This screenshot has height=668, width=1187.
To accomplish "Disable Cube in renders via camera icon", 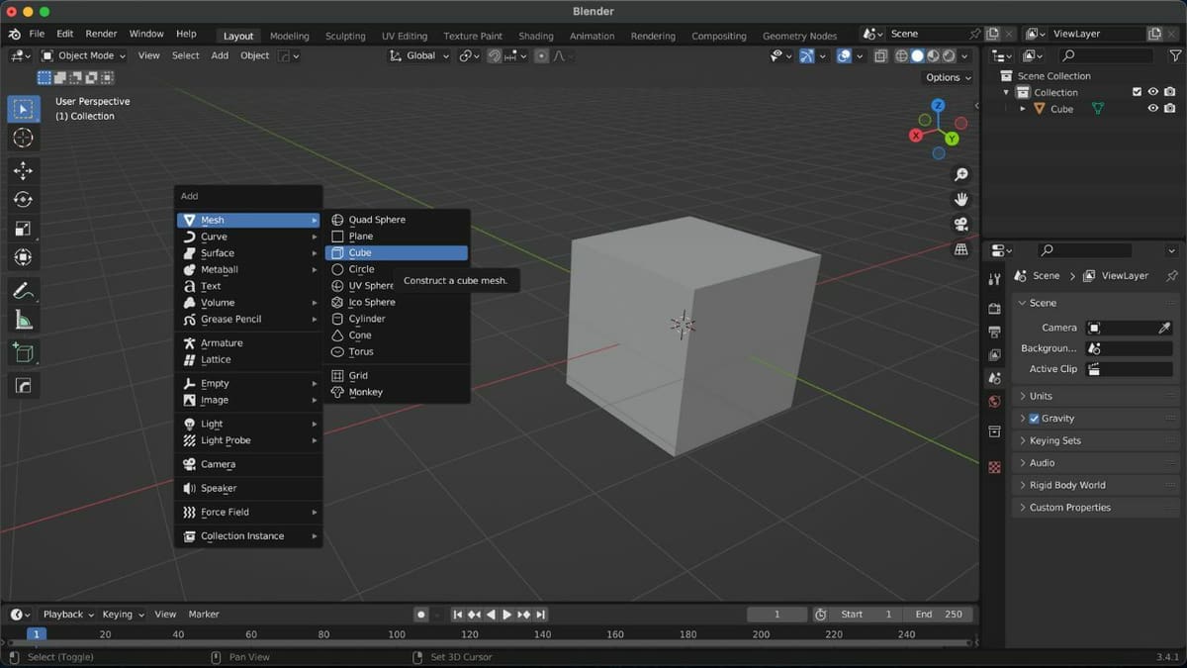I will pos(1170,109).
